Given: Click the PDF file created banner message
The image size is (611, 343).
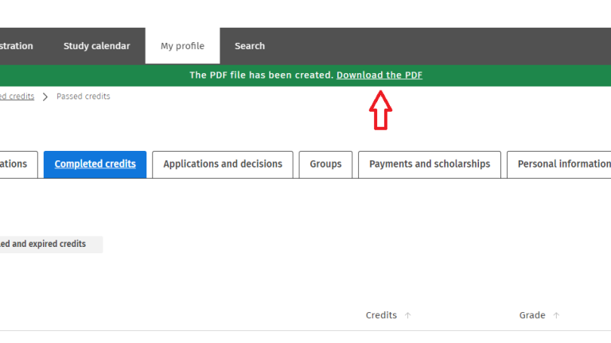Looking at the screenshot, I should [261, 75].
